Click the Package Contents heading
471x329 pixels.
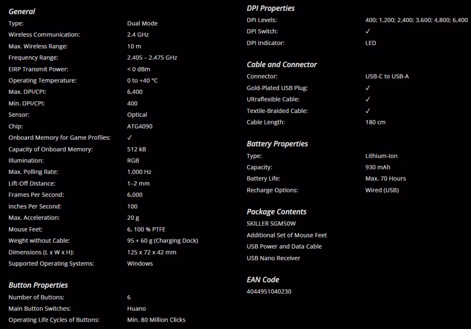(x=276, y=212)
